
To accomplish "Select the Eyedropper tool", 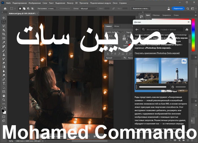I will (4, 42).
